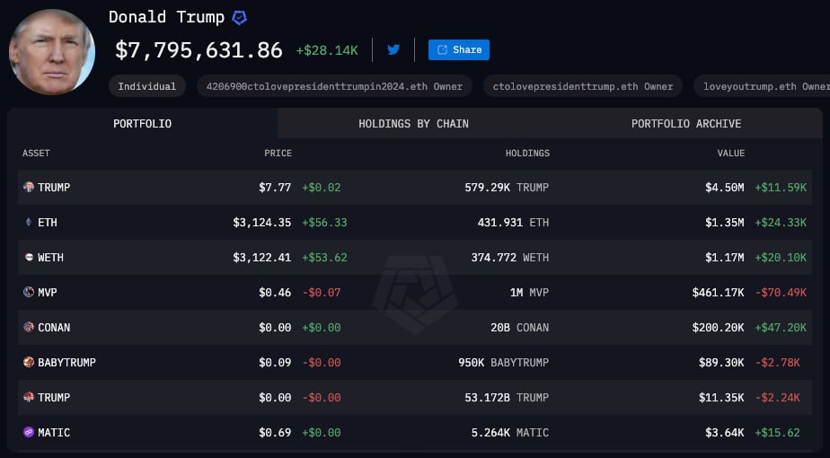Click the BABYTRUMP token icon
This screenshot has height=458, width=830.
(x=28, y=363)
